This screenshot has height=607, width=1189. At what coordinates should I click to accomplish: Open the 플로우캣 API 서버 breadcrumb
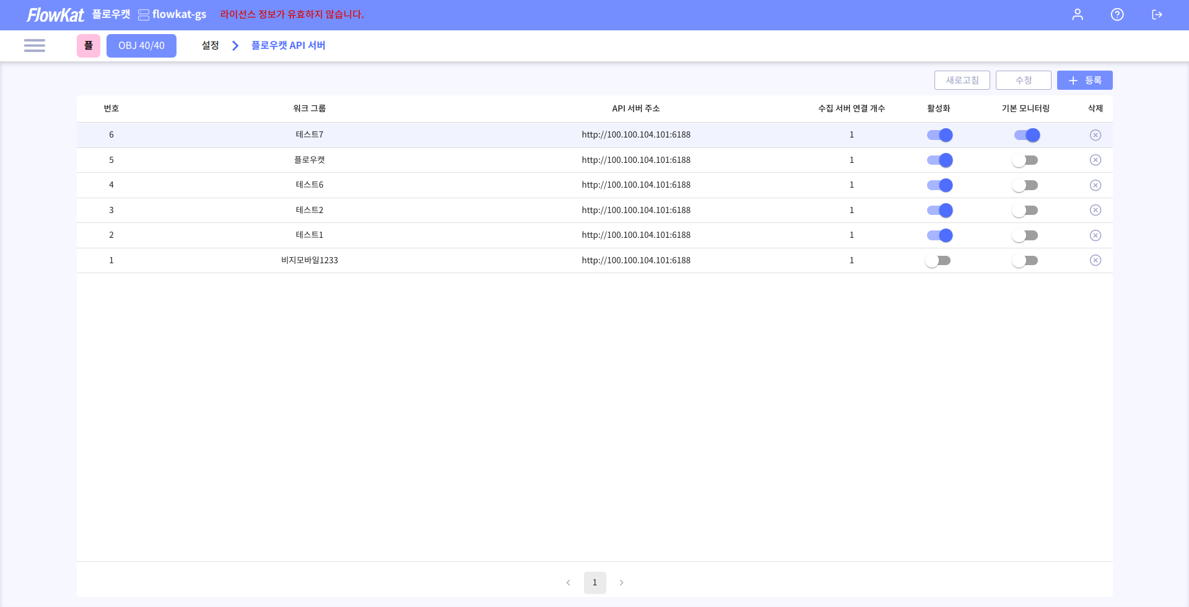288,45
